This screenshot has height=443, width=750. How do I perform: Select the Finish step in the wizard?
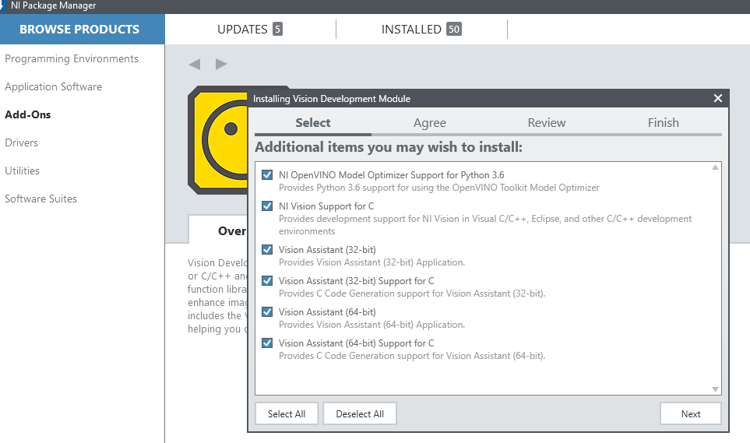point(663,123)
